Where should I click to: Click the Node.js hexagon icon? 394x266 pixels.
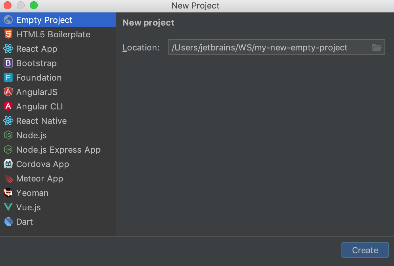pos(8,135)
